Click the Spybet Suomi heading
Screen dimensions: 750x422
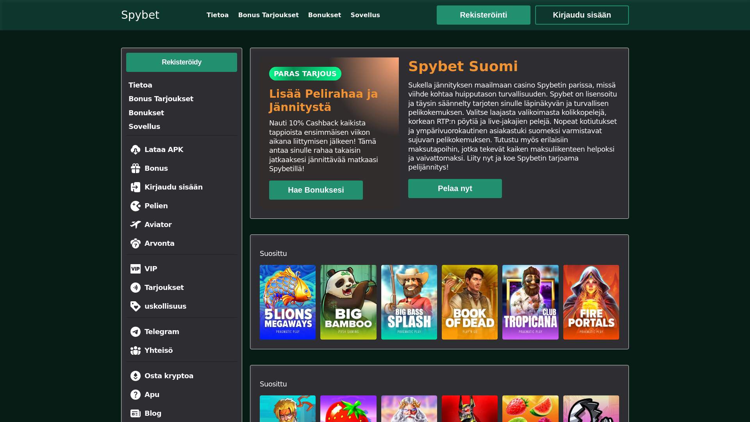pyautogui.click(x=463, y=66)
